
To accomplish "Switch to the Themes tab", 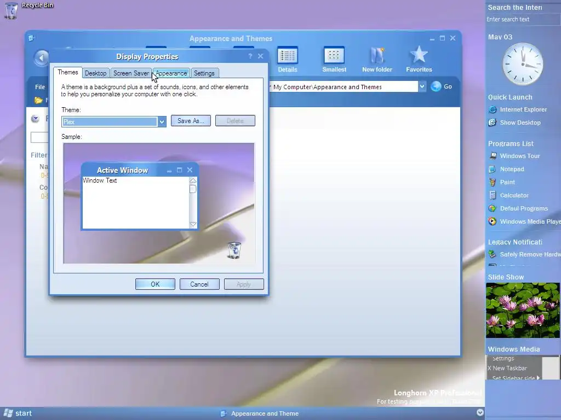I will coord(67,72).
